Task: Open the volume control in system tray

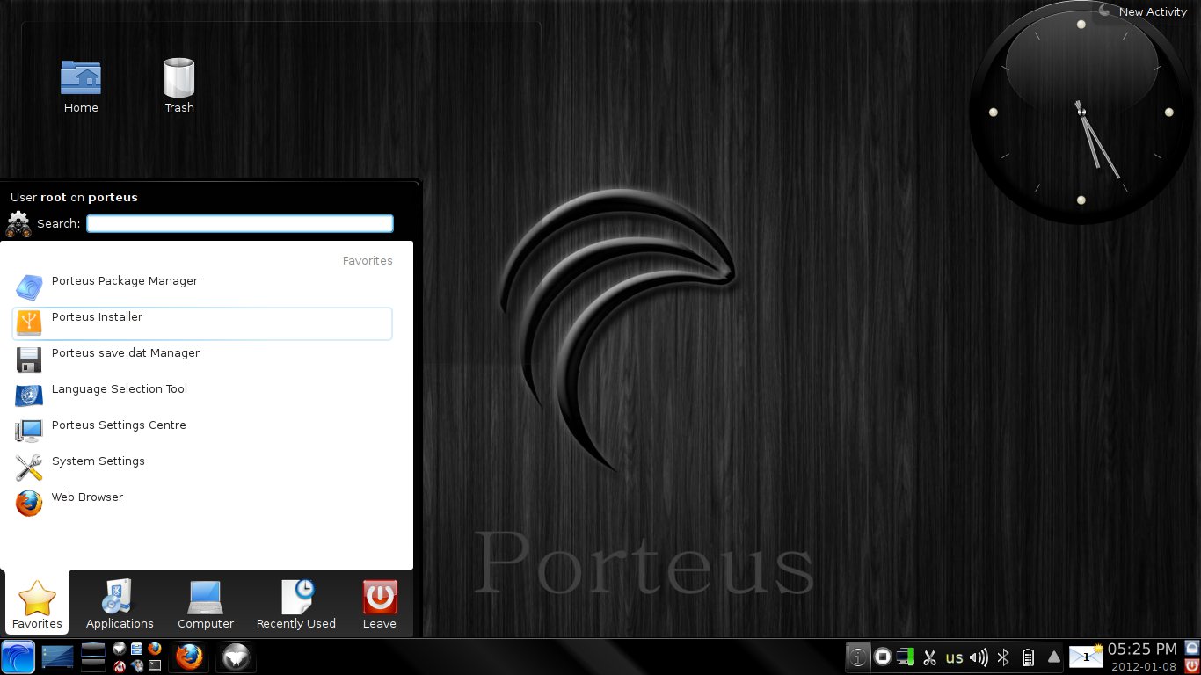Action: [x=978, y=657]
